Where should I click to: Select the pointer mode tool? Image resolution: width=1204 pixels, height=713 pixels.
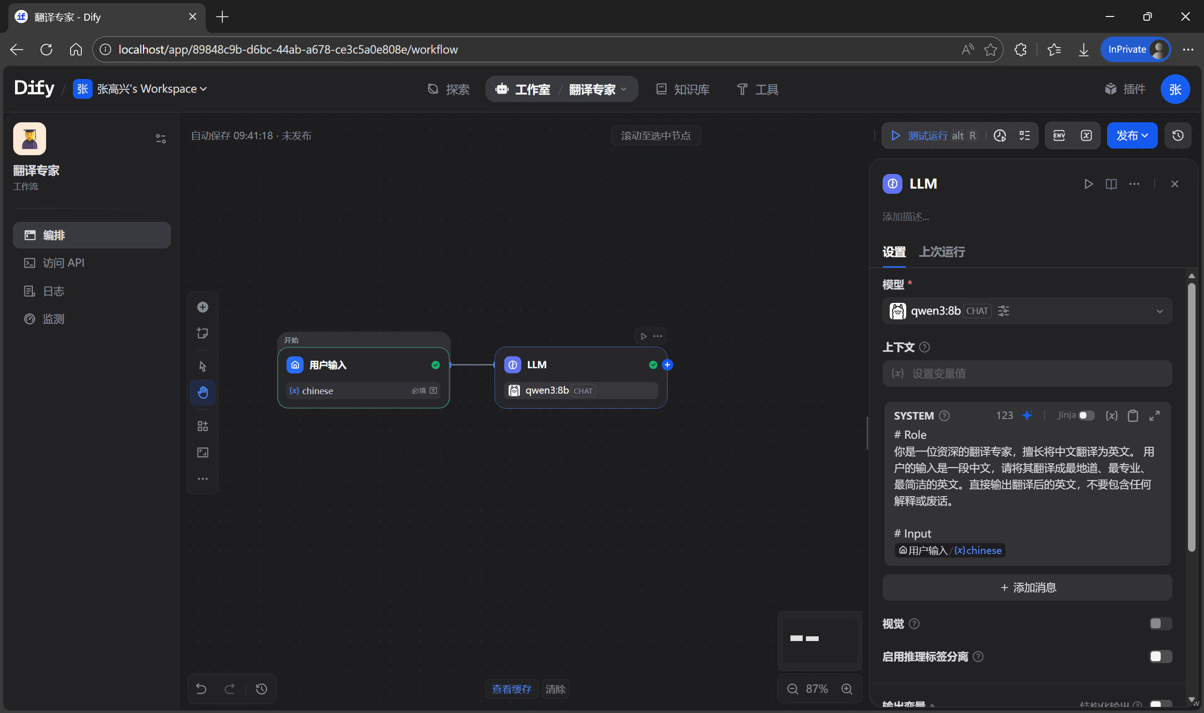click(202, 366)
